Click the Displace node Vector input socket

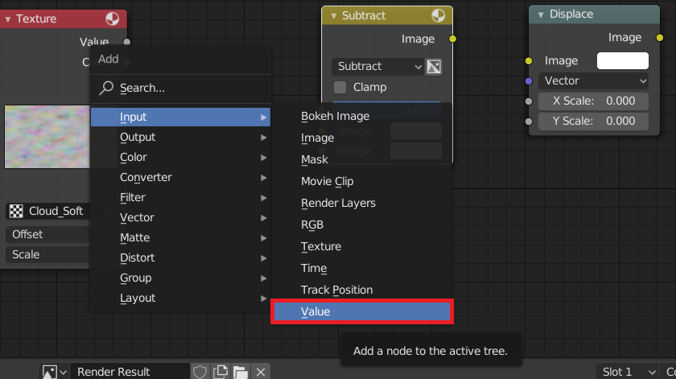click(529, 81)
